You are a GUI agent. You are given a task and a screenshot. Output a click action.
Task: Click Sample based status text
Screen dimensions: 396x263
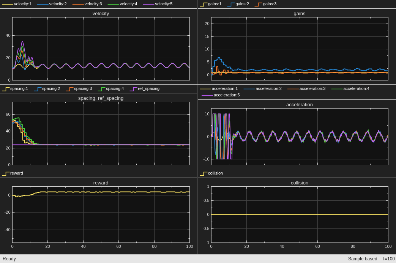(x=363, y=259)
